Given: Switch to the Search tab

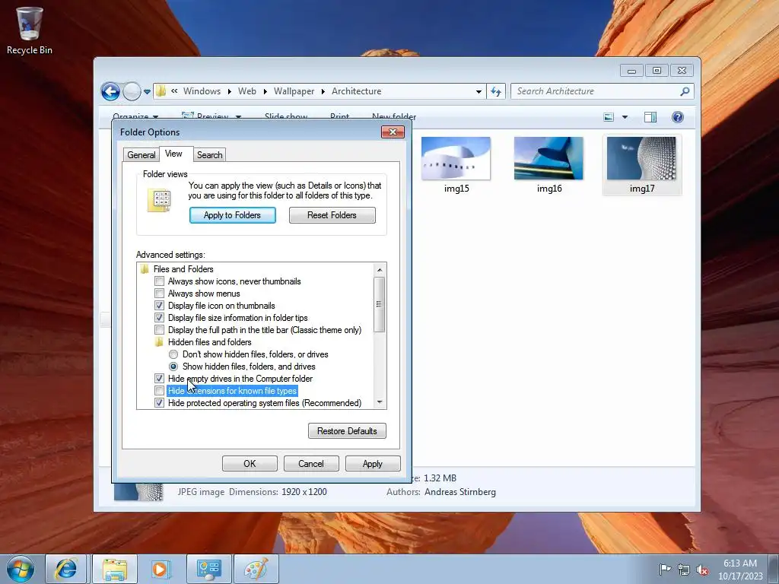Looking at the screenshot, I should [210, 155].
